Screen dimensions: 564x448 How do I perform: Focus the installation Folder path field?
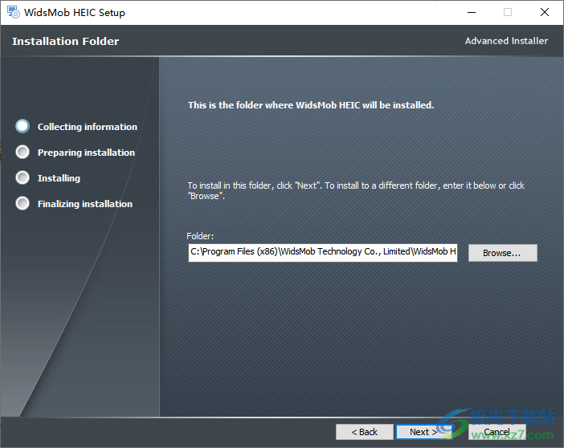click(323, 253)
